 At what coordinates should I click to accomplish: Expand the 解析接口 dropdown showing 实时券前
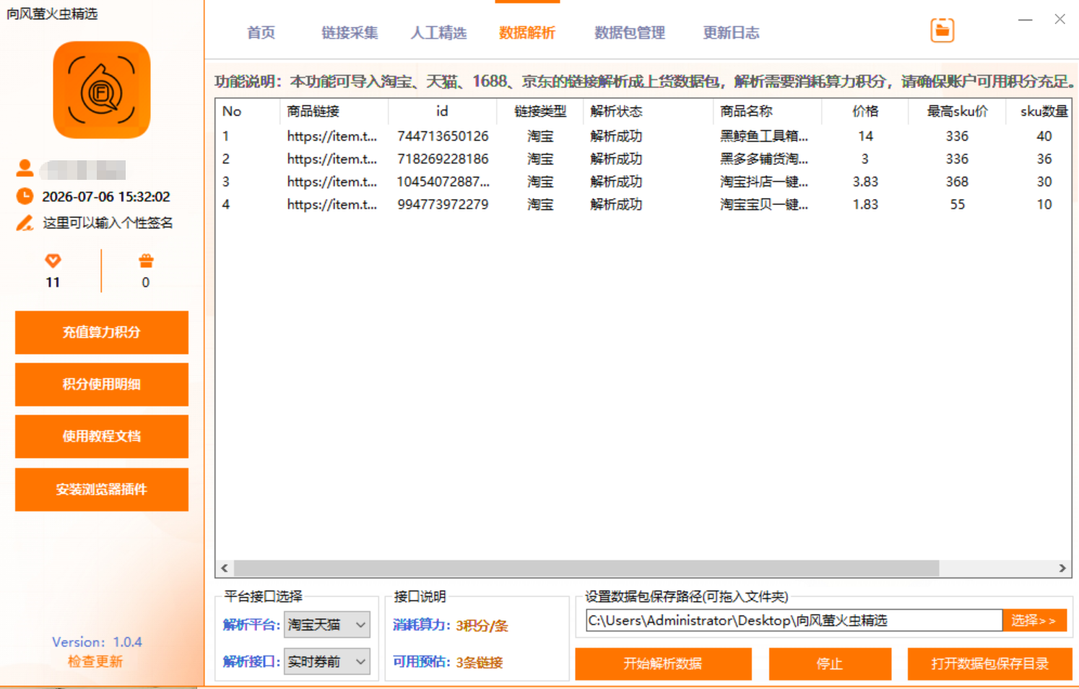326,662
